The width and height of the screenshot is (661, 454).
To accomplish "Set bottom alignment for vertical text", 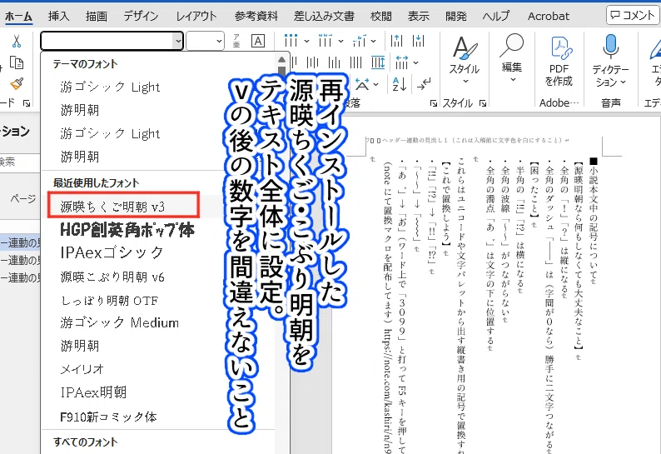I will pos(335,62).
